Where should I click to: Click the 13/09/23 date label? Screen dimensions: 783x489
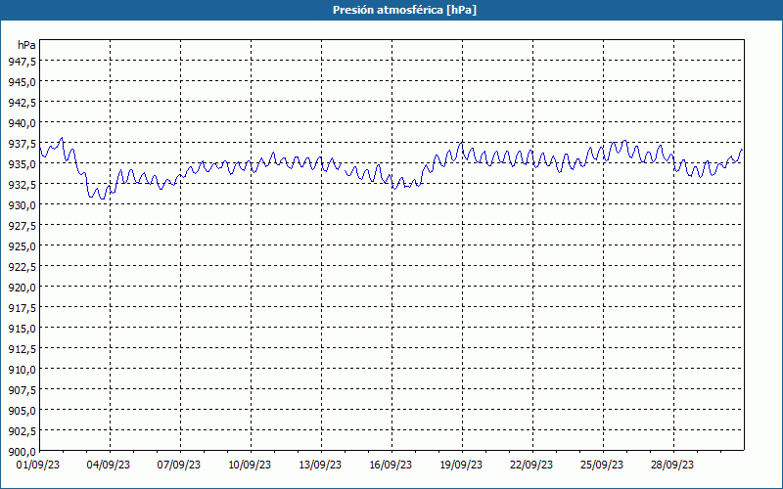320,465
